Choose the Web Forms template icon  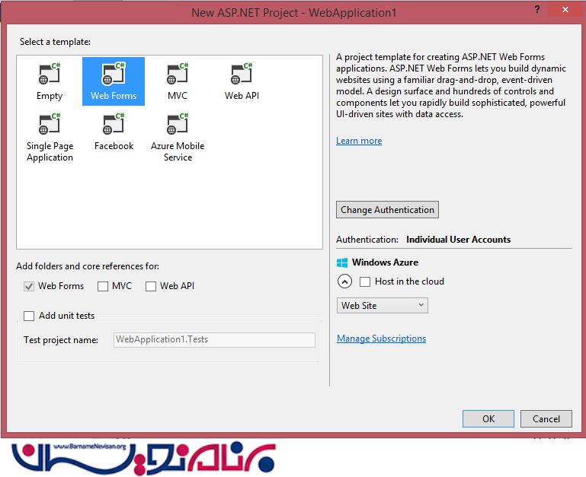(114, 75)
